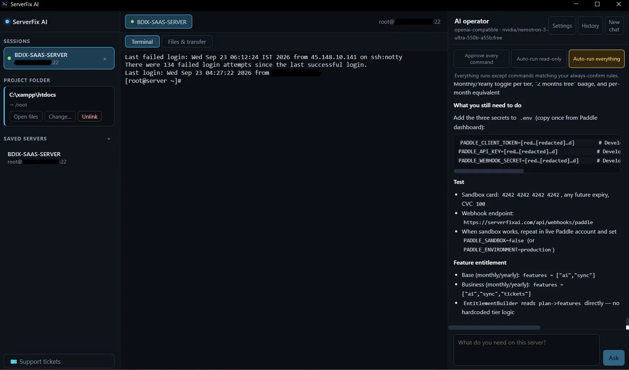Maximize the ServerFix AI window

(x=597, y=4)
